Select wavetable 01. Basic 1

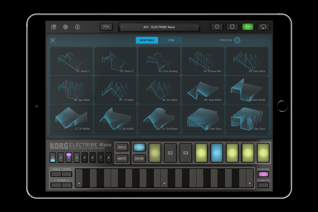71,61
